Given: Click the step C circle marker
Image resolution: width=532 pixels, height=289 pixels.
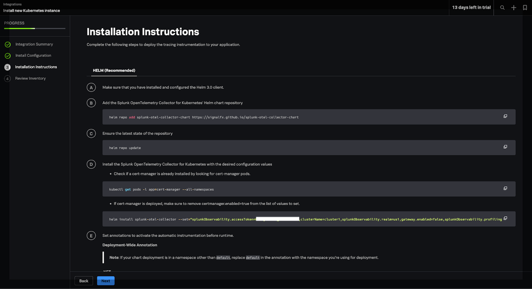Looking at the screenshot, I should [91, 134].
